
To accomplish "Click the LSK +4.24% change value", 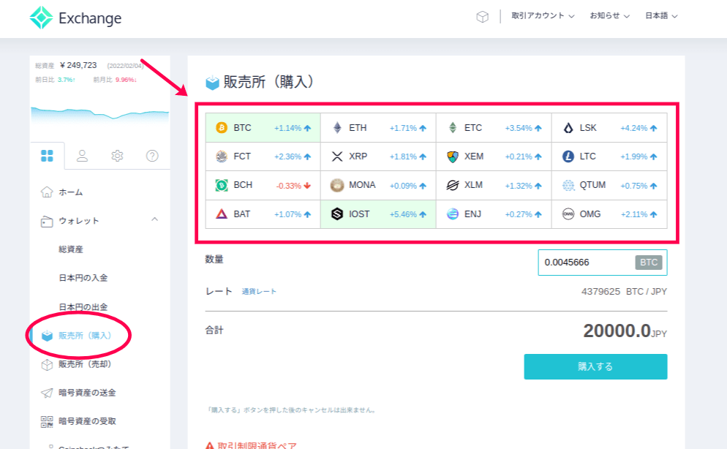I will [634, 129].
